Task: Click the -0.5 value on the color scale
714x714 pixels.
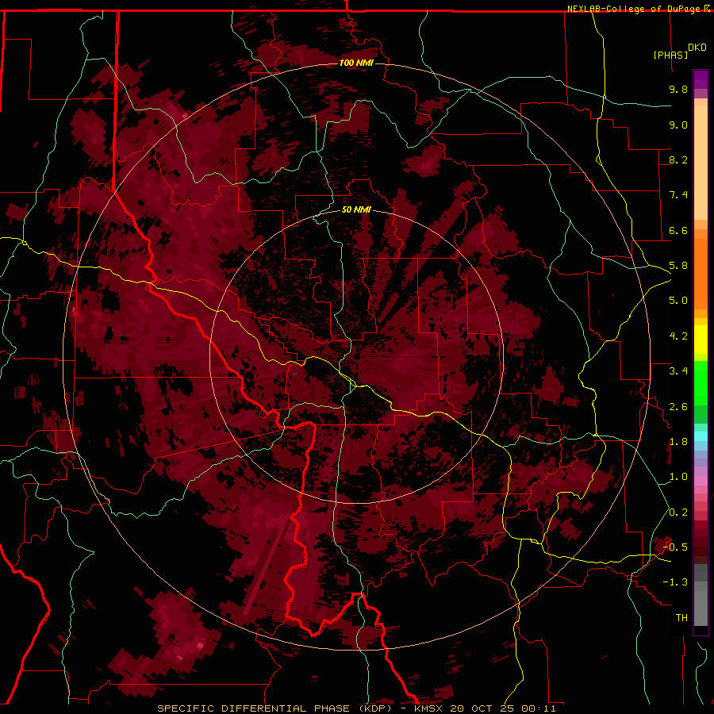Action: click(675, 547)
